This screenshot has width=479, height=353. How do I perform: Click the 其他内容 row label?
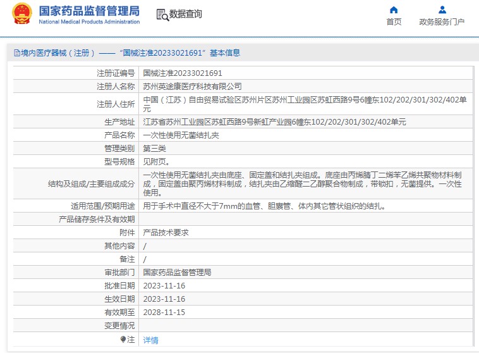pos(119,246)
